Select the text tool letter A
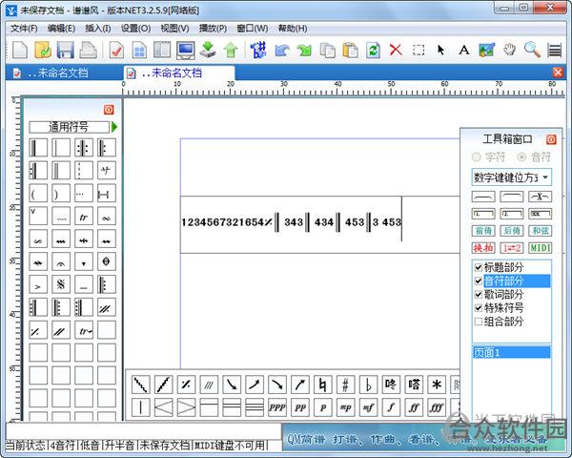Image resolution: width=572 pixels, height=458 pixels. tap(463, 50)
